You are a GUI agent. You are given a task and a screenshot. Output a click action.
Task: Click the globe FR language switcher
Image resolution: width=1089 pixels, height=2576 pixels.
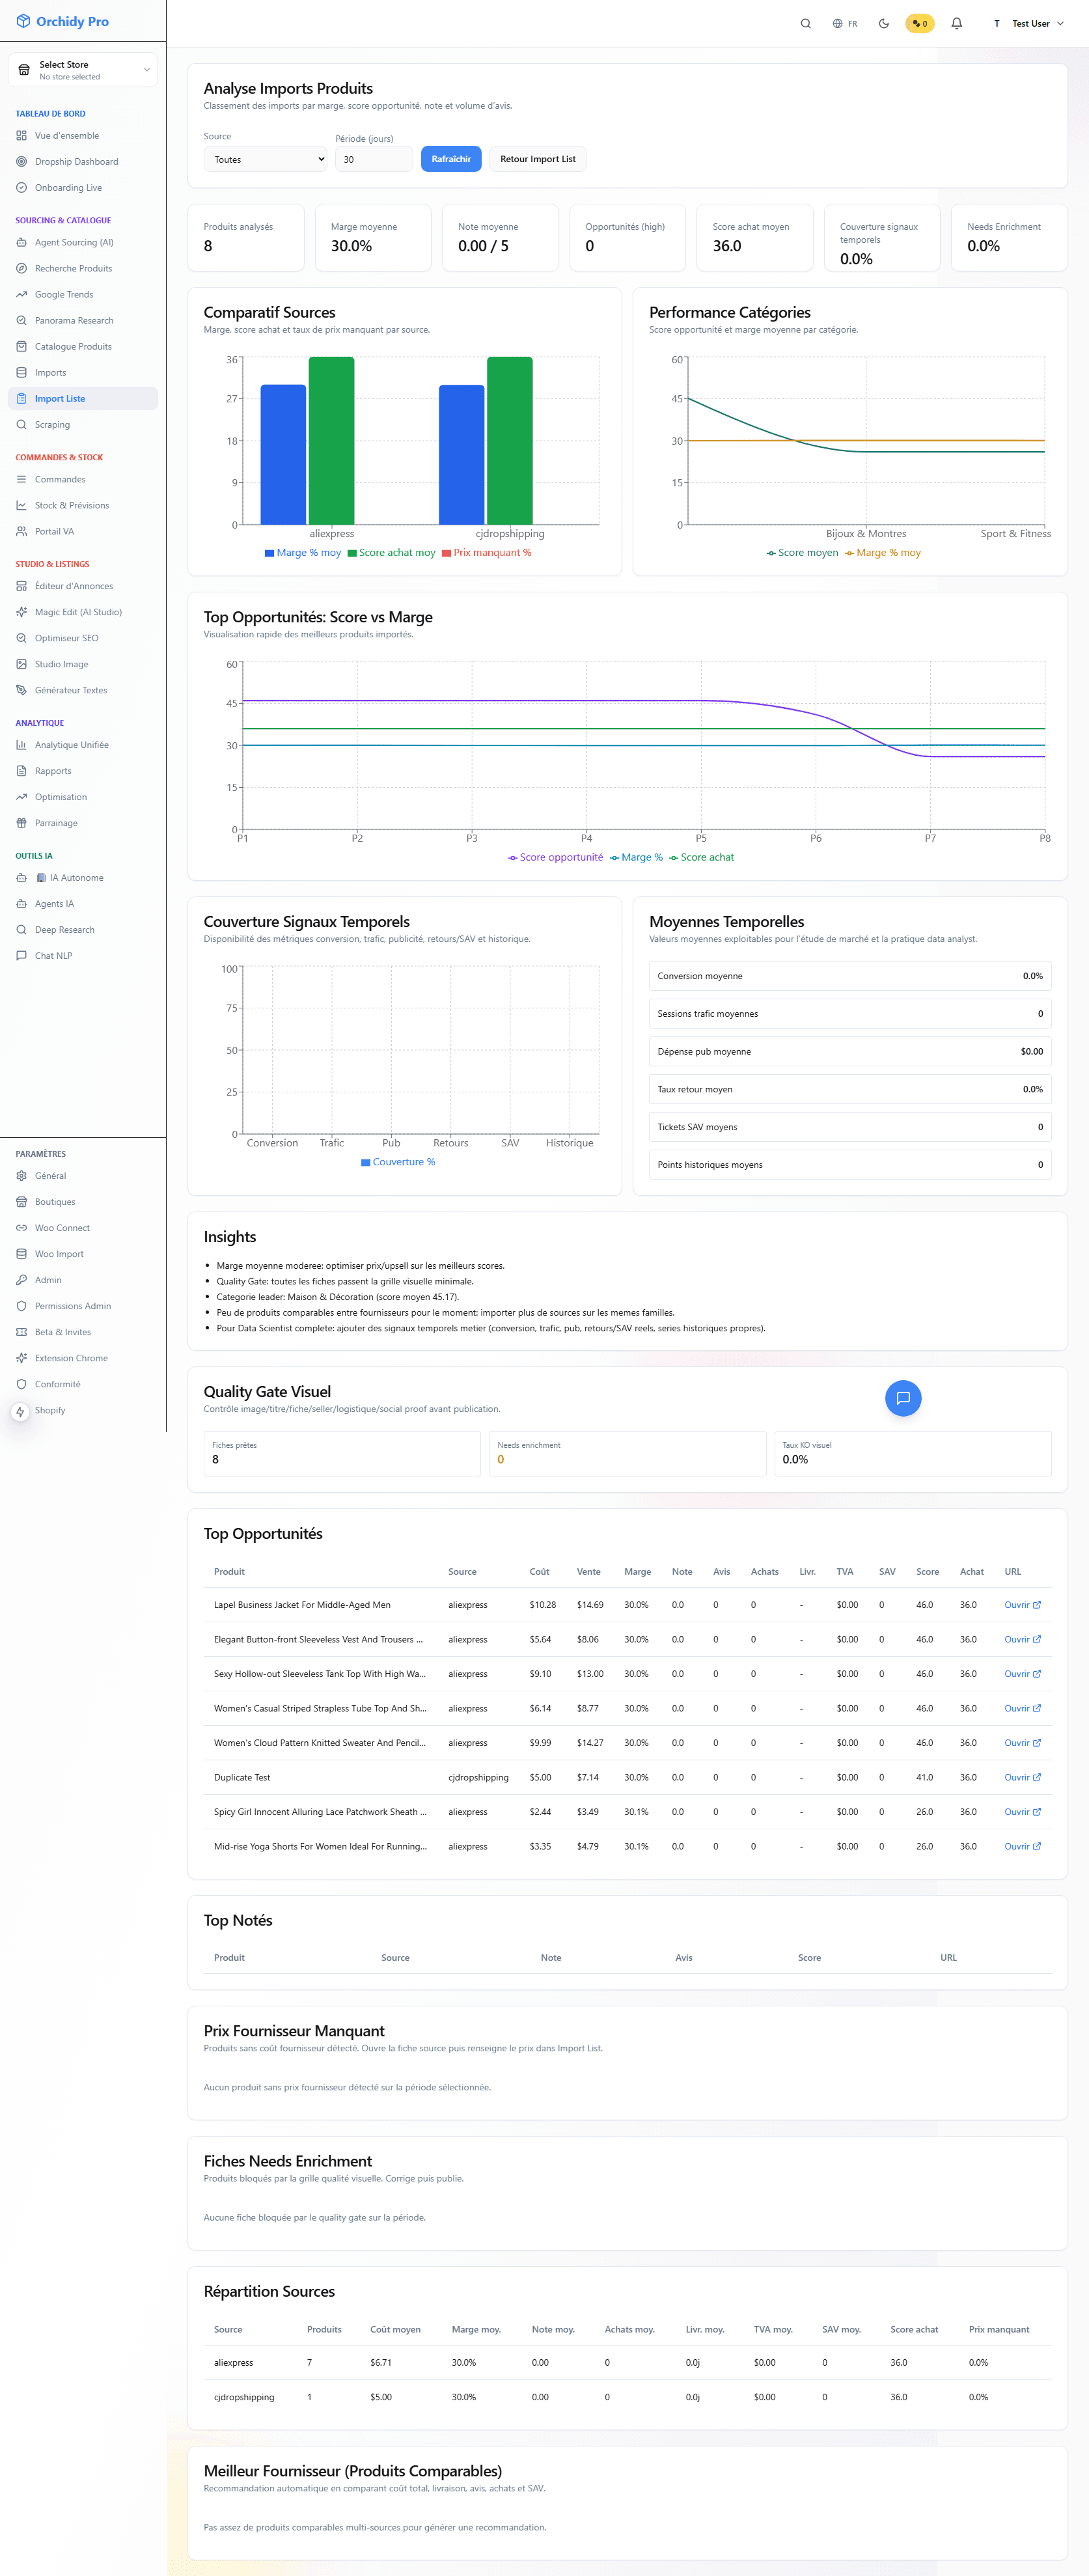coord(844,24)
